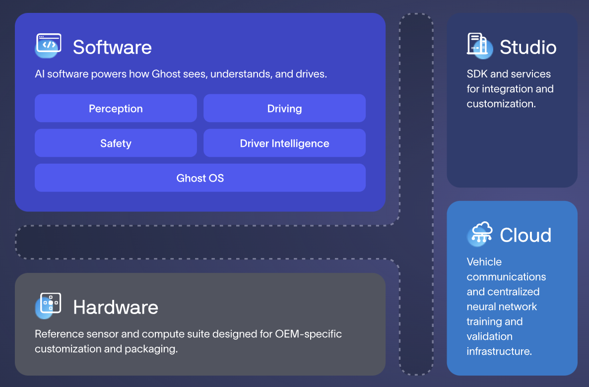
Task: Click the Studio computer icon
Action: (480, 46)
